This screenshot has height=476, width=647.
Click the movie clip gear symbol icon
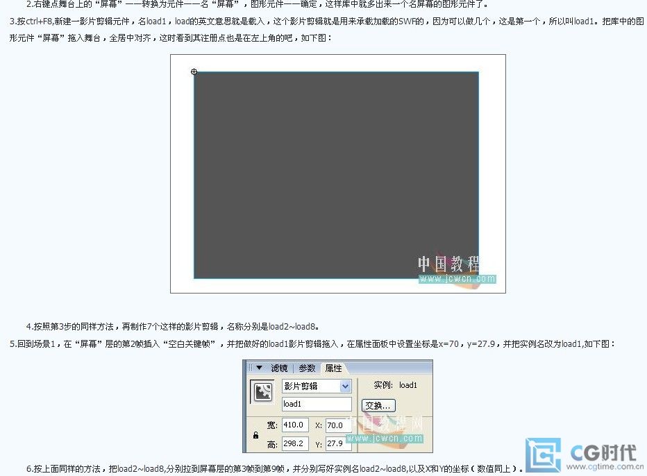pyautogui.click(x=262, y=392)
